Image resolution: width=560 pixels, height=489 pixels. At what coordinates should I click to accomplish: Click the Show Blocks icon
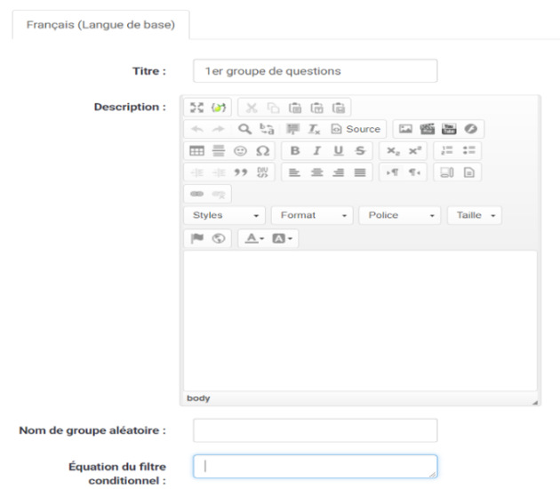447,172
